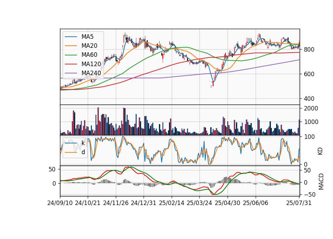The image size is (333, 239).
Task: Click the MA5 legend label
Action: pyautogui.click(x=87, y=37)
